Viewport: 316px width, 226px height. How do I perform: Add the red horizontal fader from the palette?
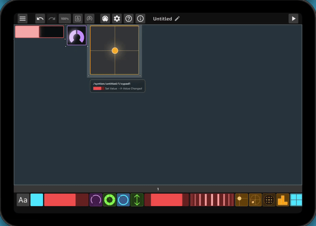[66, 200]
